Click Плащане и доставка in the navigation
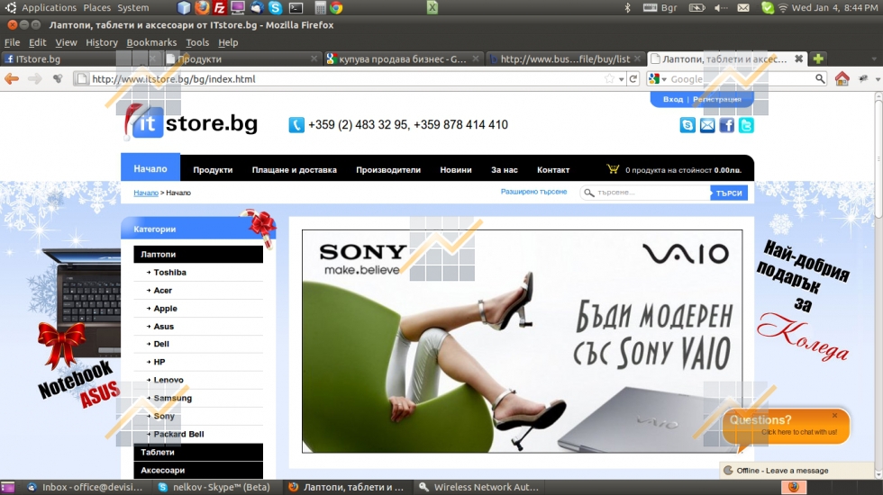883x495 pixels. (x=294, y=169)
